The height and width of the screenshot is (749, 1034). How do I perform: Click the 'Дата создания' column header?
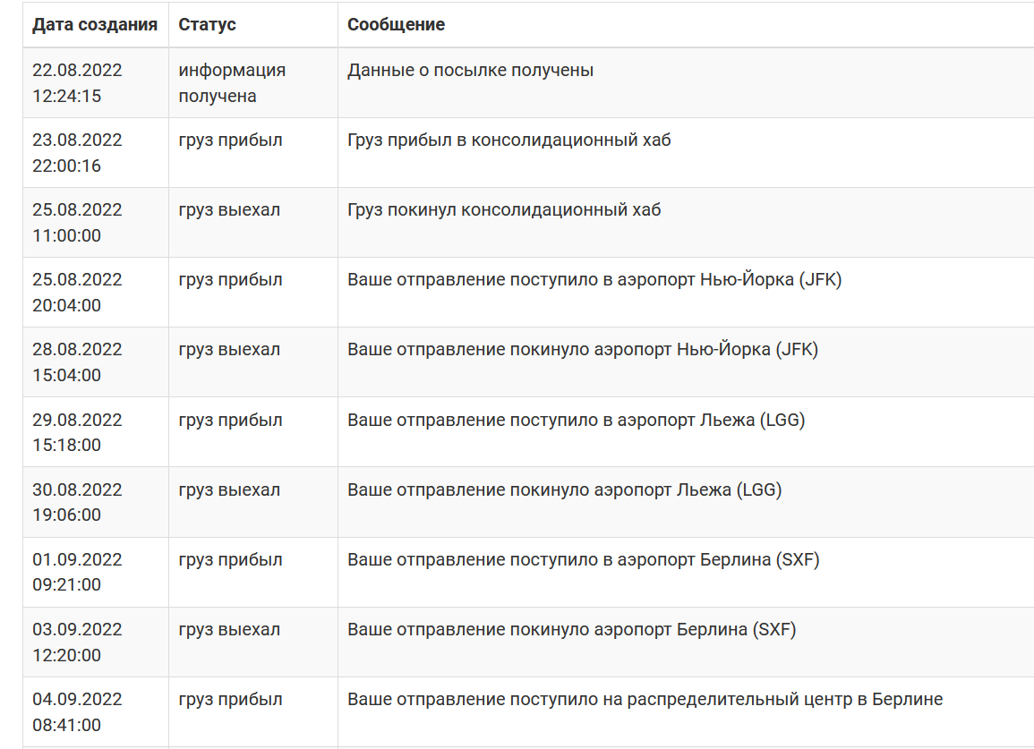coord(95,24)
